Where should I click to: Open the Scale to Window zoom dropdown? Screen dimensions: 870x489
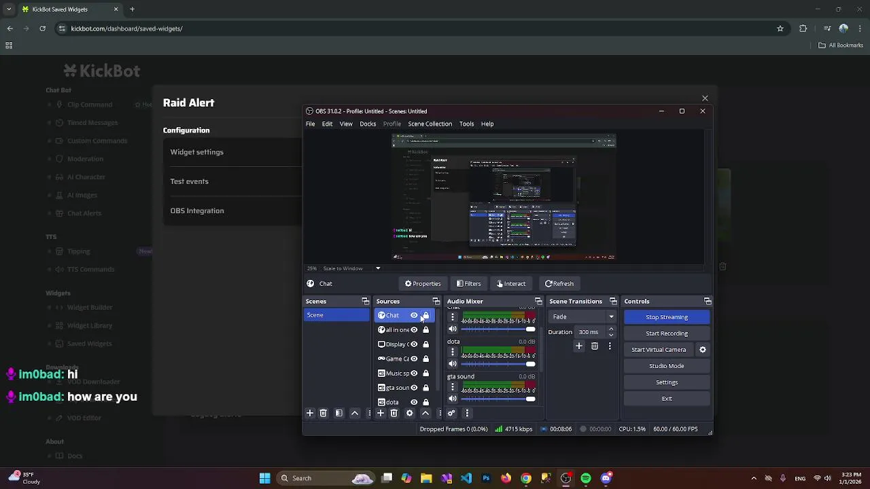click(x=352, y=268)
